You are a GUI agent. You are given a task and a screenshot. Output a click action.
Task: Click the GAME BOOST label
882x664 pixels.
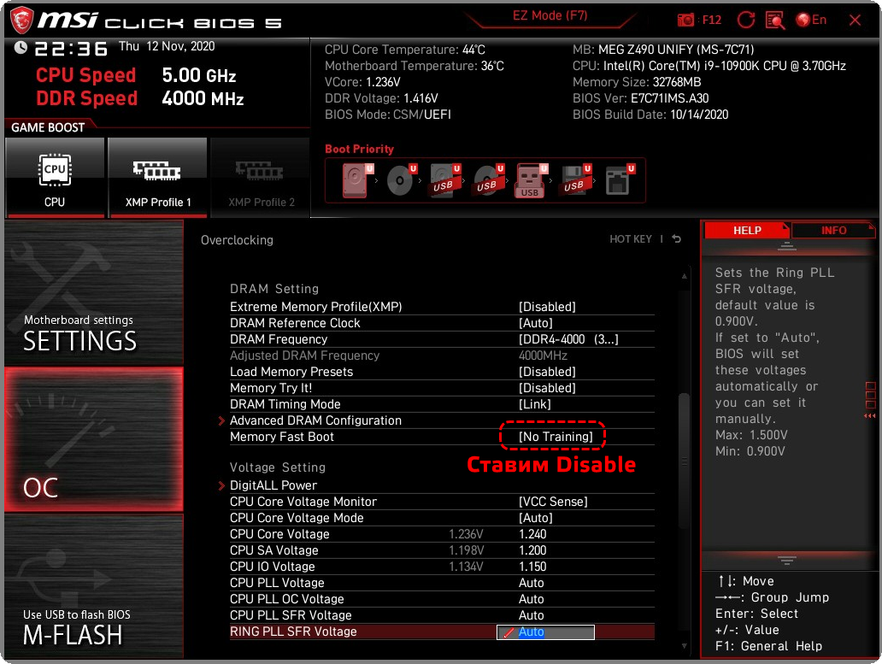point(48,127)
